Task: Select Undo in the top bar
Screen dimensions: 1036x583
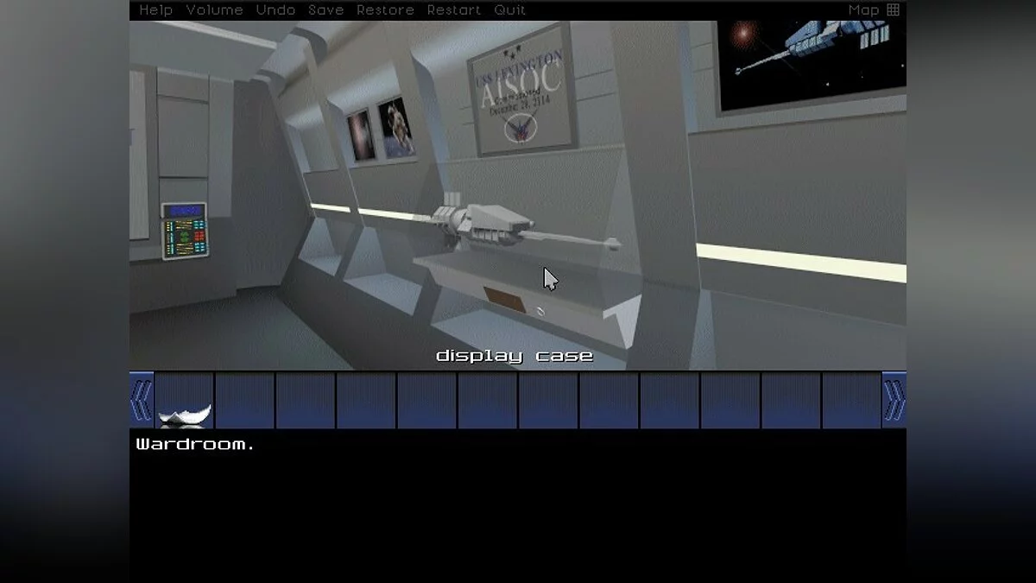Action: pyautogui.click(x=276, y=10)
